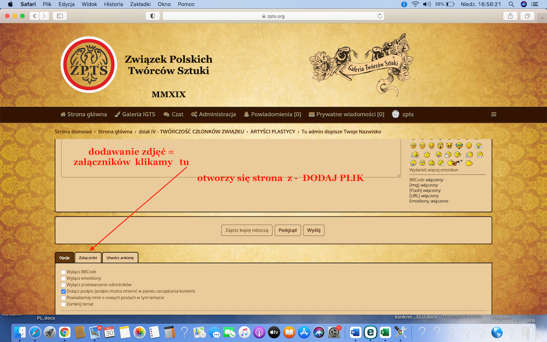Check the Zamknij temat option
Screen dimensions: 547x342
64,304
